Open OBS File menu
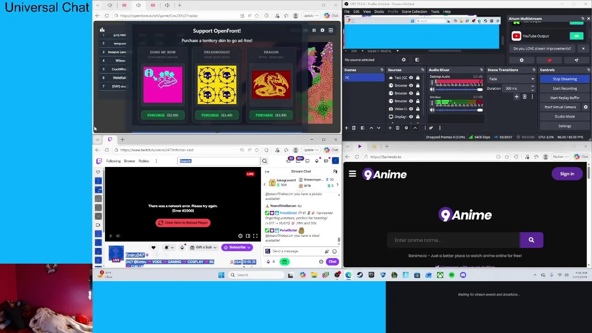The width and height of the screenshot is (592, 333). point(347,12)
